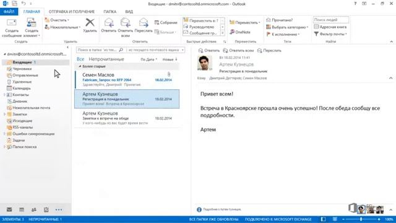Click the mailbox search input field
396x223 pixels.
(x=98, y=50)
